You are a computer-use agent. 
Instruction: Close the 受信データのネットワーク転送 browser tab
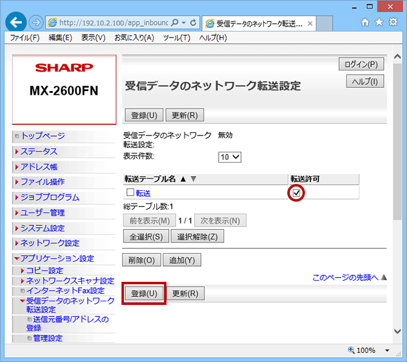[x=310, y=24]
